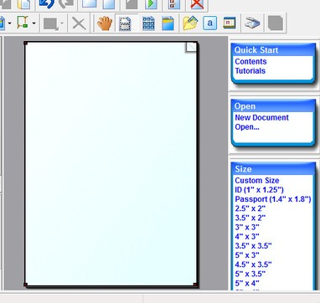Screen dimensions: 320x303
Task: Open Contents in Quick Start
Action: pos(250,61)
